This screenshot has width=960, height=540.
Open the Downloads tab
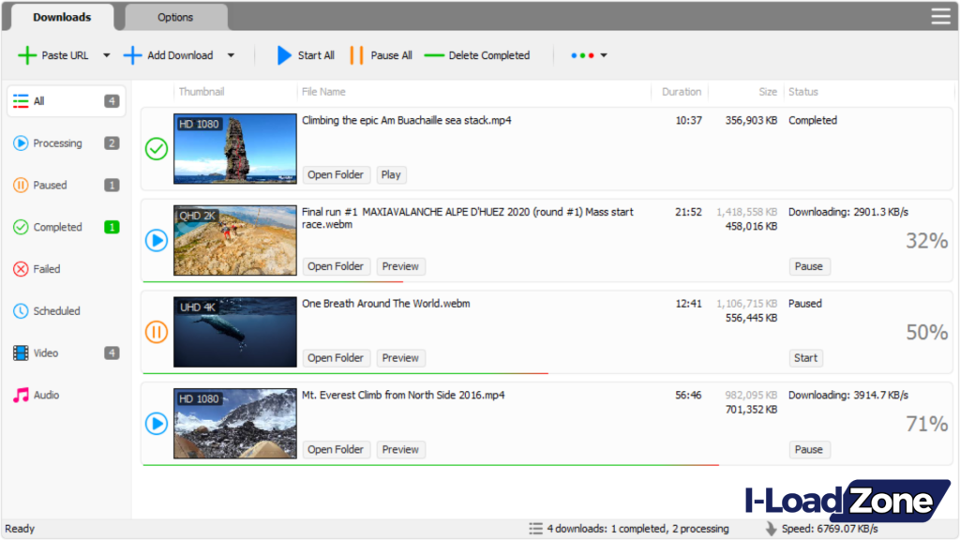tap(61, 17)
